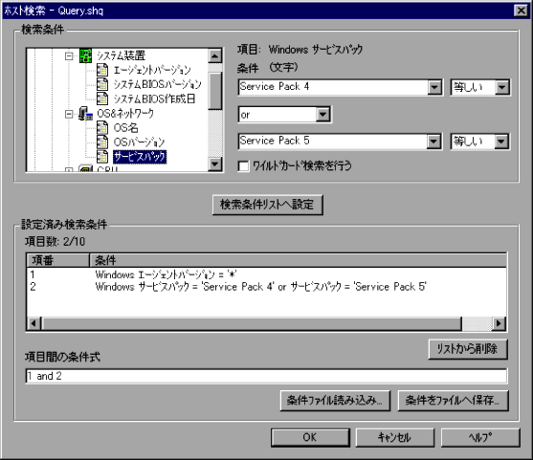Image resolution: width=533 pixels, height=460 pixels.
Task: Click the condition list left scroll arrow
Action: point(34,323)
